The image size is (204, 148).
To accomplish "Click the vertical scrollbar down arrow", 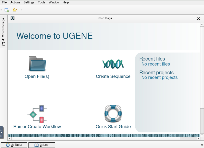I will (202, 135).
